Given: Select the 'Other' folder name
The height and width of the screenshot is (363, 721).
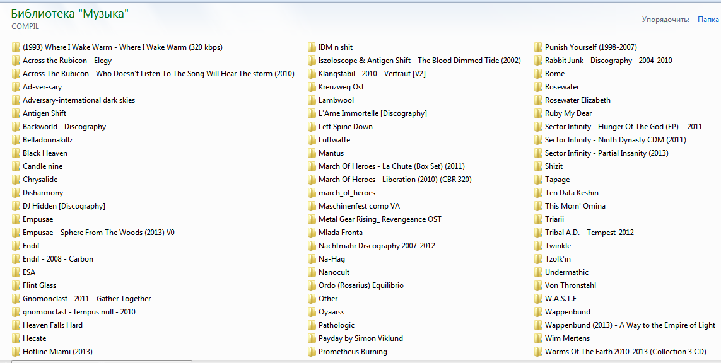Looking at the screenshot, I should tap(328, 299).
